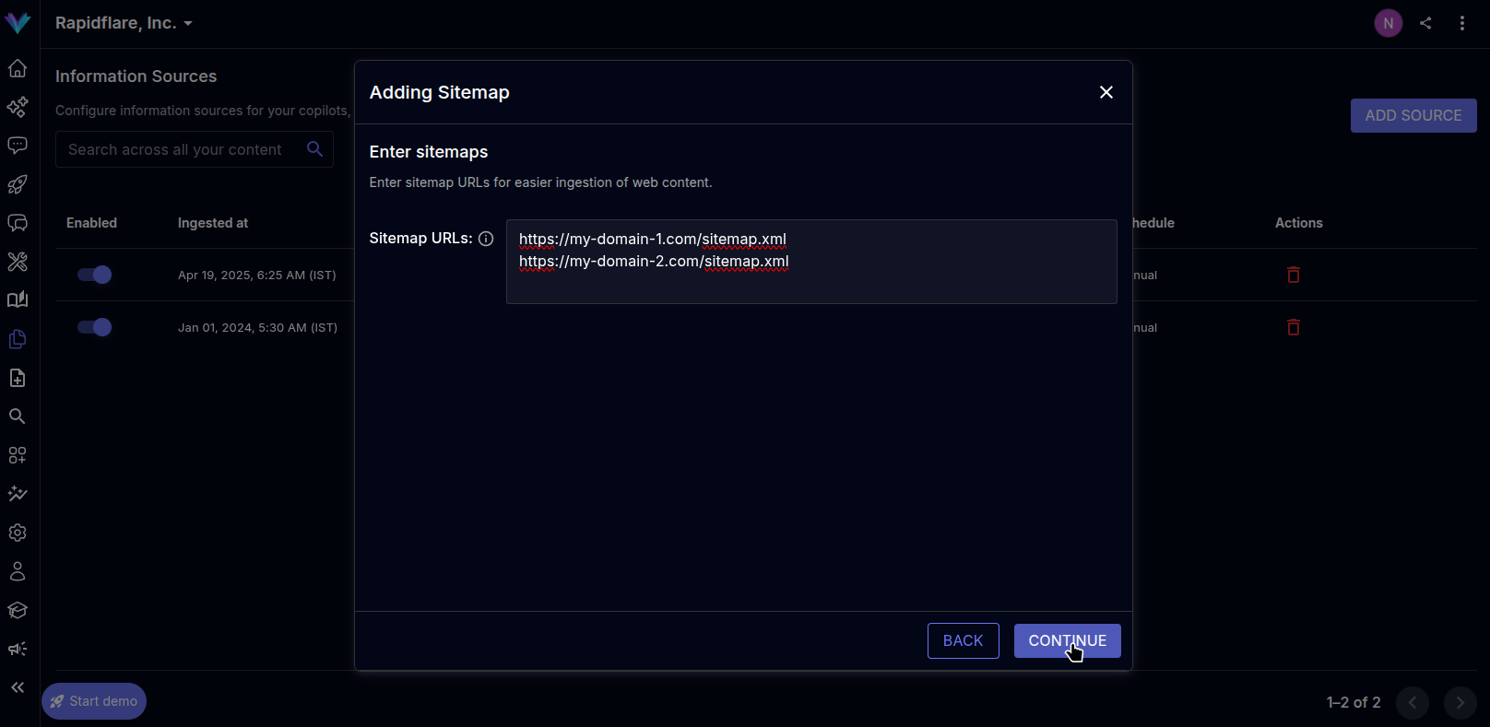The height and width of the screenshot is (727, 1490).
Task: Toggle the enabled switch for Jan 01 source
Action: pos(95,327)
